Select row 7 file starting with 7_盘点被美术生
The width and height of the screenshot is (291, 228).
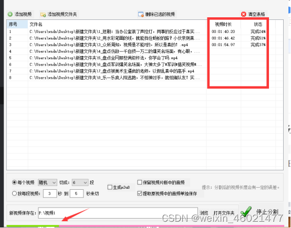pos(112,71)
